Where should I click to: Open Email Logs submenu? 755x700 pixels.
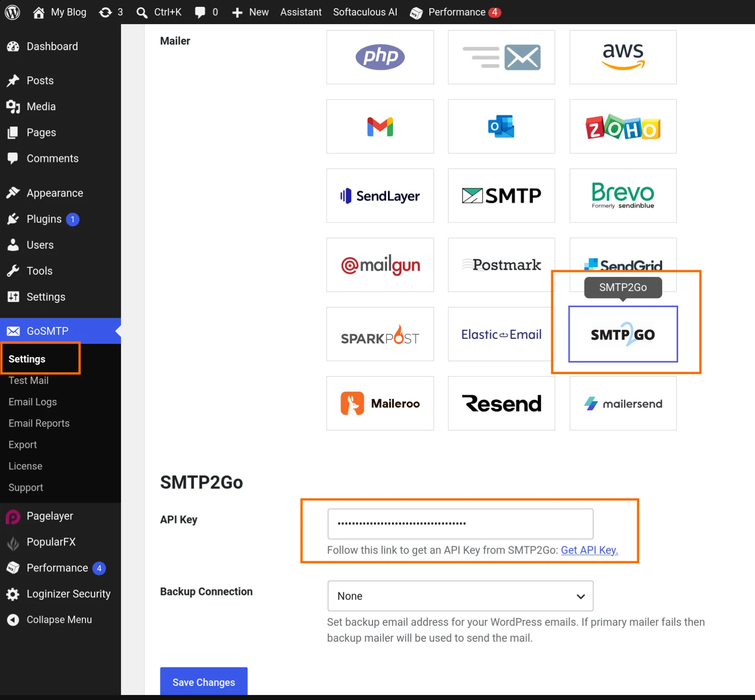pyautogui.click(x=32, y=402)
